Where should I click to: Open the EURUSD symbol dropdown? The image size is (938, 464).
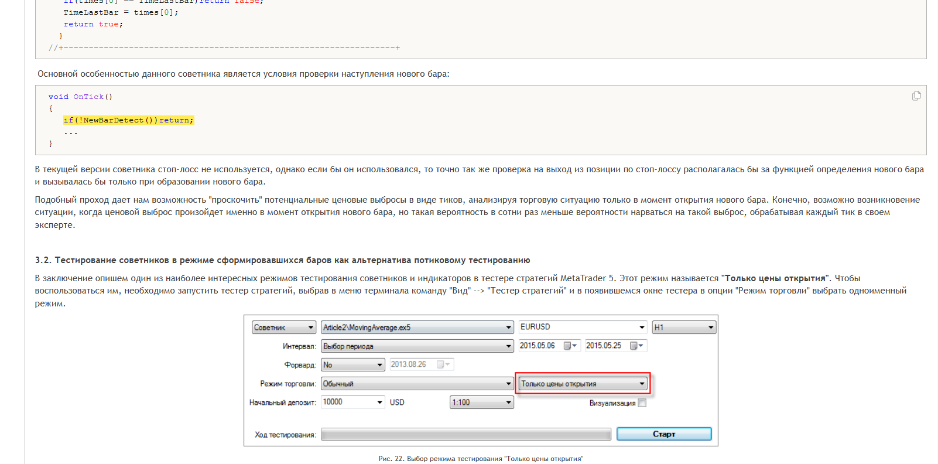583,327
